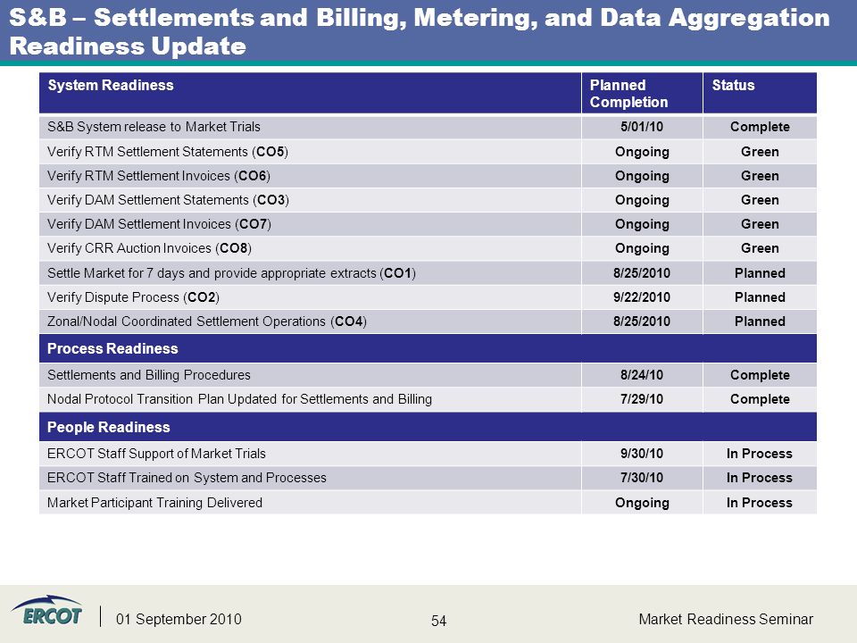Click the '9/30/10' date cell
Viewport: 857px width, 643px height.
(x=642, y=454)
